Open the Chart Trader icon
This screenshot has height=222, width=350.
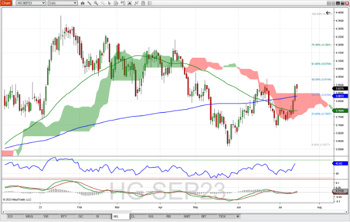pos(123,3)
